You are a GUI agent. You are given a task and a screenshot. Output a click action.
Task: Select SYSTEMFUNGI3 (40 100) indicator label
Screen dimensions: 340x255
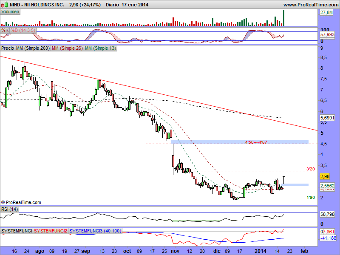[x=95, y=231]
